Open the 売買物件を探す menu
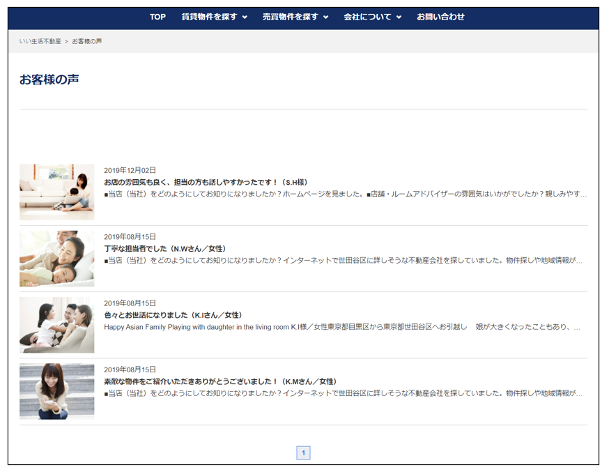Viewport: 609px width, 472px height. click(x=290, y=17)
